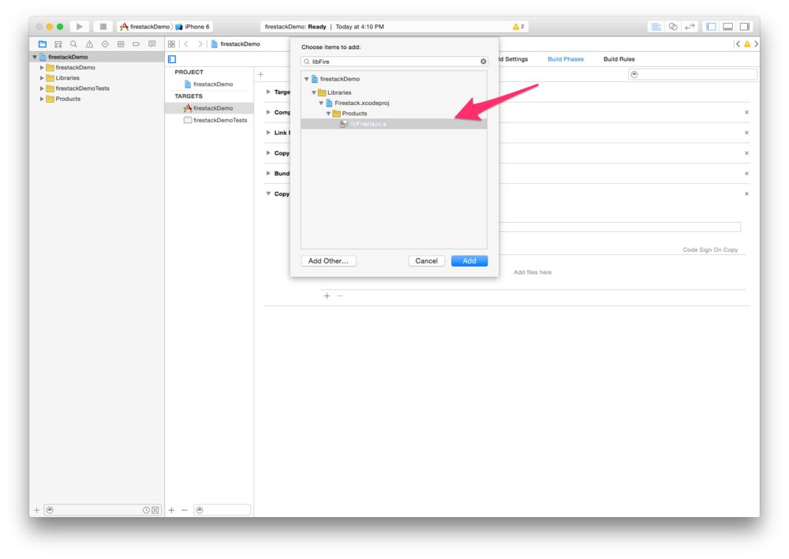The image size is (789, 559).
Task: Collapse firestackDemo in the dialog tree
Action: [306, 79]
